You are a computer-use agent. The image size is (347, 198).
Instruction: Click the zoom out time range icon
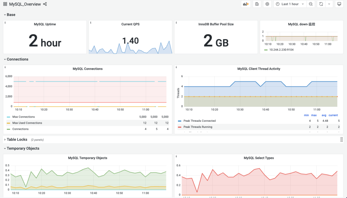(x=311, y=4)
